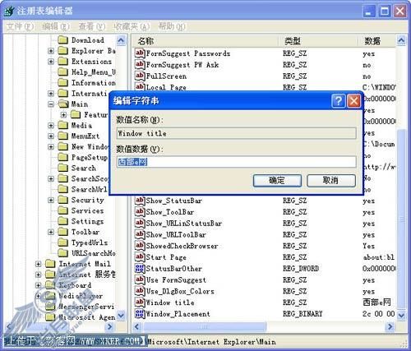Select the Download folder icon
Image resolution: width=411 pixels, height=351 pixels.
63,40
